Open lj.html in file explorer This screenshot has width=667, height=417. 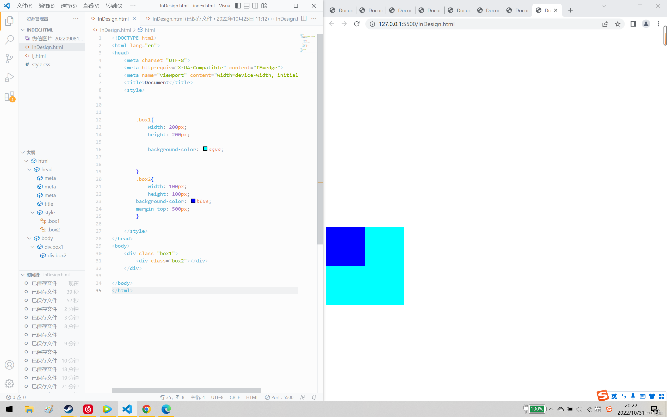pyautogui.click(x=52, y=56)
